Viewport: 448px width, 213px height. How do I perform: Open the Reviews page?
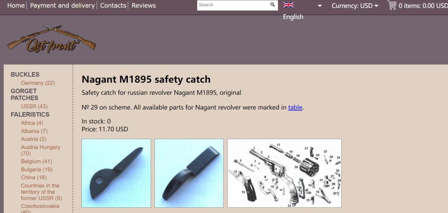click(143, 5)
